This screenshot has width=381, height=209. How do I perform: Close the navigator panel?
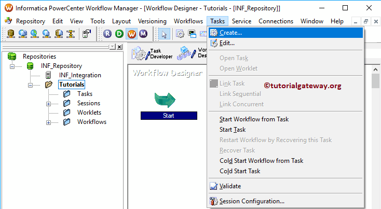(119, 47)
